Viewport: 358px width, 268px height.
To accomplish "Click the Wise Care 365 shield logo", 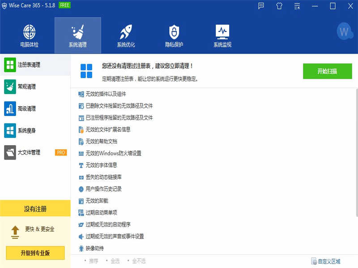I will coord(4,6).
